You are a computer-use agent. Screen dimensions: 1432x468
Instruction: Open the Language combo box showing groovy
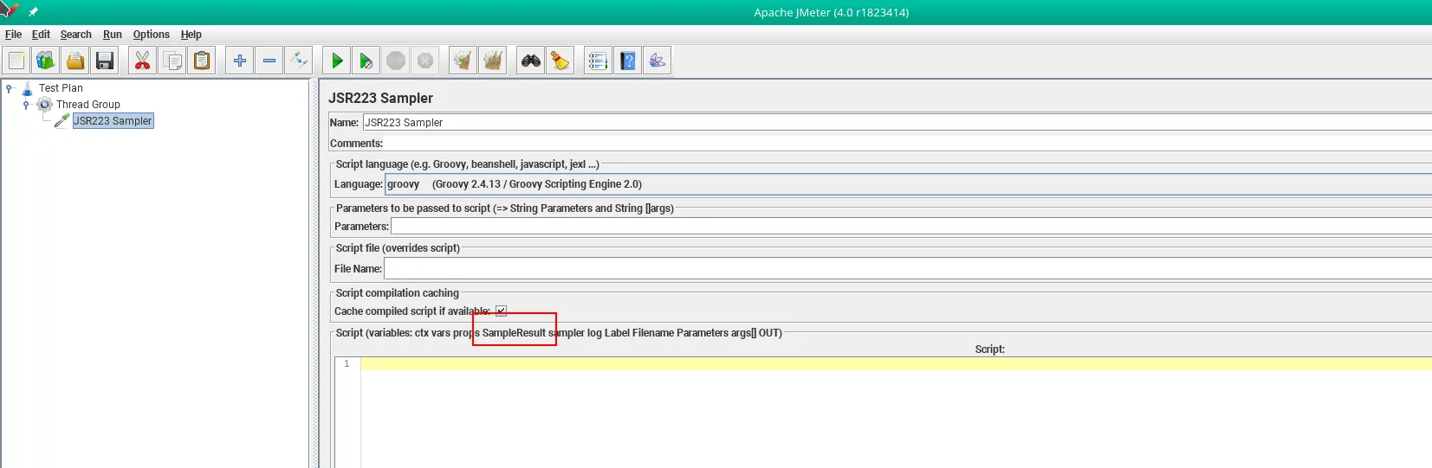point(908,184)
